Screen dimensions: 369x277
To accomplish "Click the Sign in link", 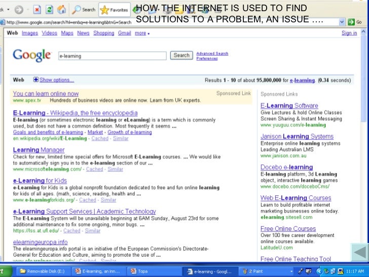I will [349, 33].
